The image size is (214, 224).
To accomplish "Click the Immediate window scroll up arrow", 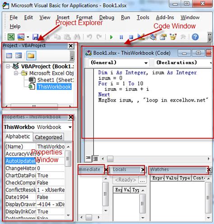I will [x=106, y=179].
